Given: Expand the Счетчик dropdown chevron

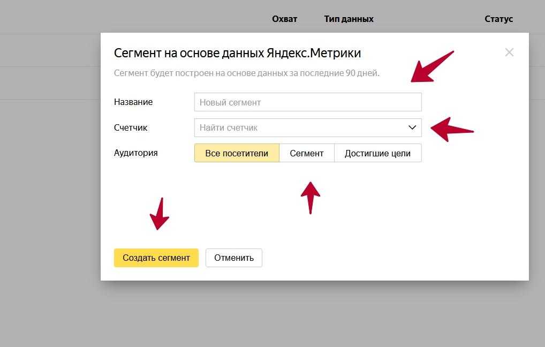Looking at the screenshot, I should click(412, 128).
